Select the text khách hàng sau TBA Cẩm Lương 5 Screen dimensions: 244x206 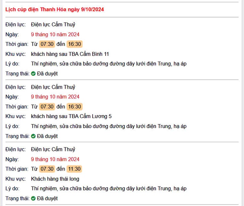pyautogui.click(x=71, y=116)
